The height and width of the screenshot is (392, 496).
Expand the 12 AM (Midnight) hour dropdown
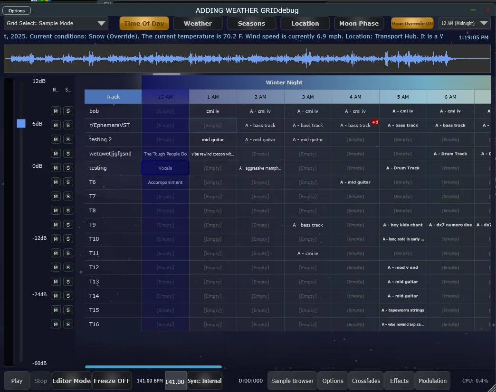(464, 23)
